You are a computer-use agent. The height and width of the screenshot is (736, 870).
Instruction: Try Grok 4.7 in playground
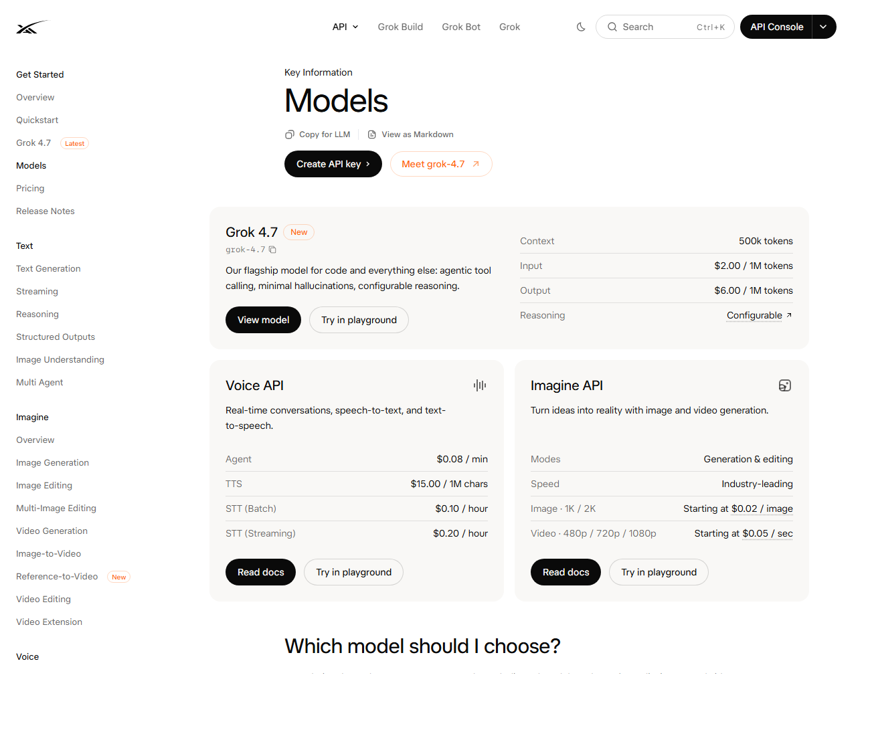click(x=359, y=320)
